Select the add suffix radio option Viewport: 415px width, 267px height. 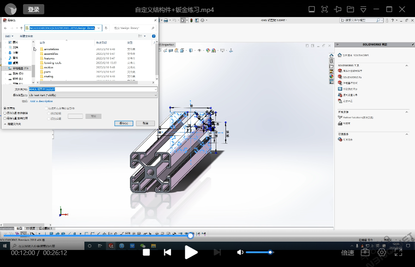(x=49, y=119)
